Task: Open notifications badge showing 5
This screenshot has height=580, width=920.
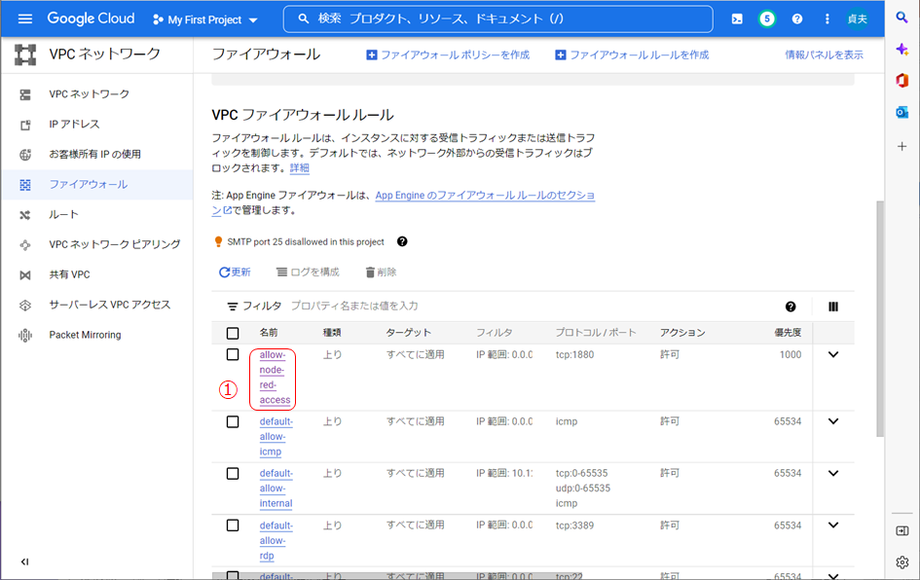Action: [x=767, y=19]
